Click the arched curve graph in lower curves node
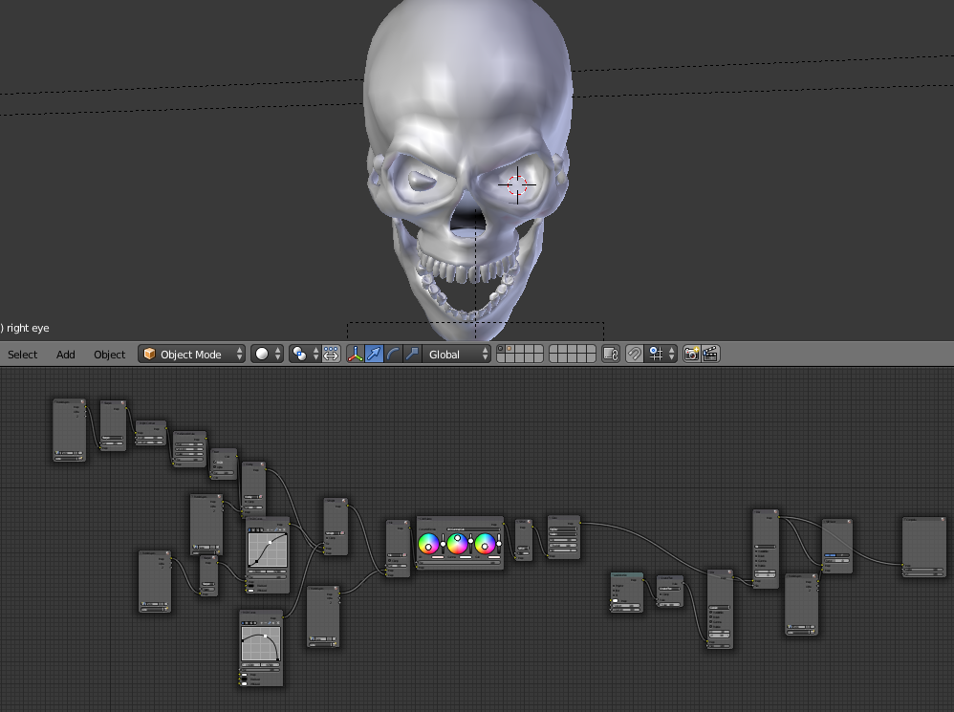 261,644
